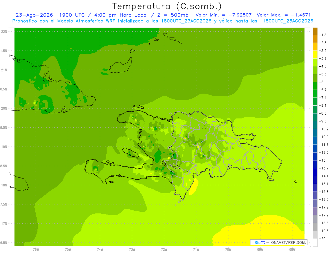Viewport: 328px width, 253px height.
Task: Click the '-3.9' colorbar label
Action: click(323, 58)
